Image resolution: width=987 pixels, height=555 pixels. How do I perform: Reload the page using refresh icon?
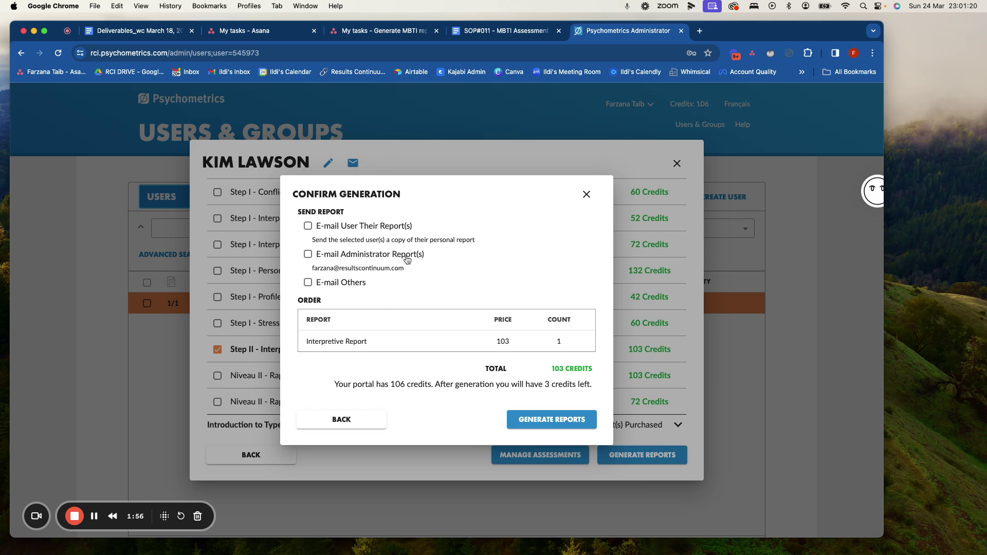[58, 53]
